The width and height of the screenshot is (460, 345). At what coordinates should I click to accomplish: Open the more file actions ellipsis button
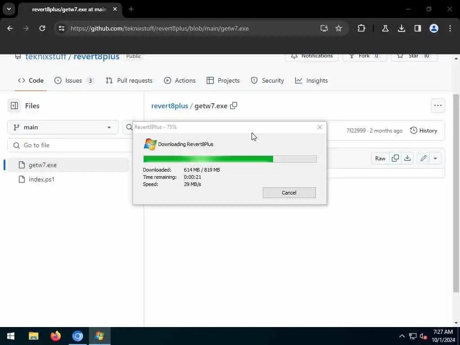(438, 106)
